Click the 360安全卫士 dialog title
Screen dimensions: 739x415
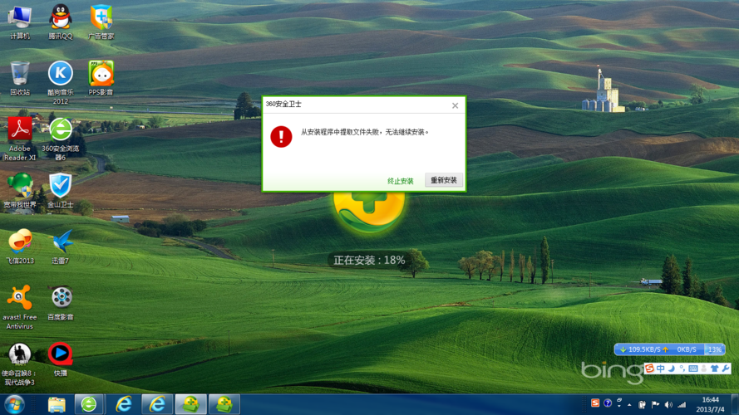(x=283, y=104)
